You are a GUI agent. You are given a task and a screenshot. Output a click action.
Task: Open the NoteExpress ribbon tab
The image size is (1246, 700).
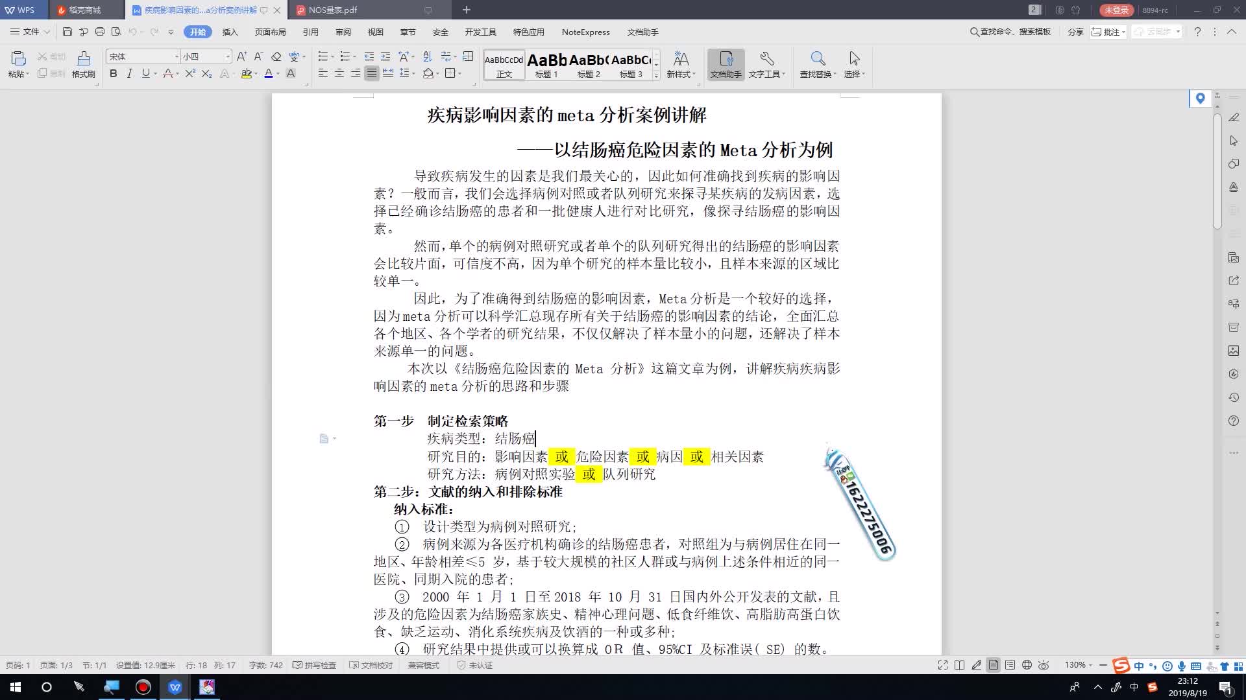click(585, 32)
